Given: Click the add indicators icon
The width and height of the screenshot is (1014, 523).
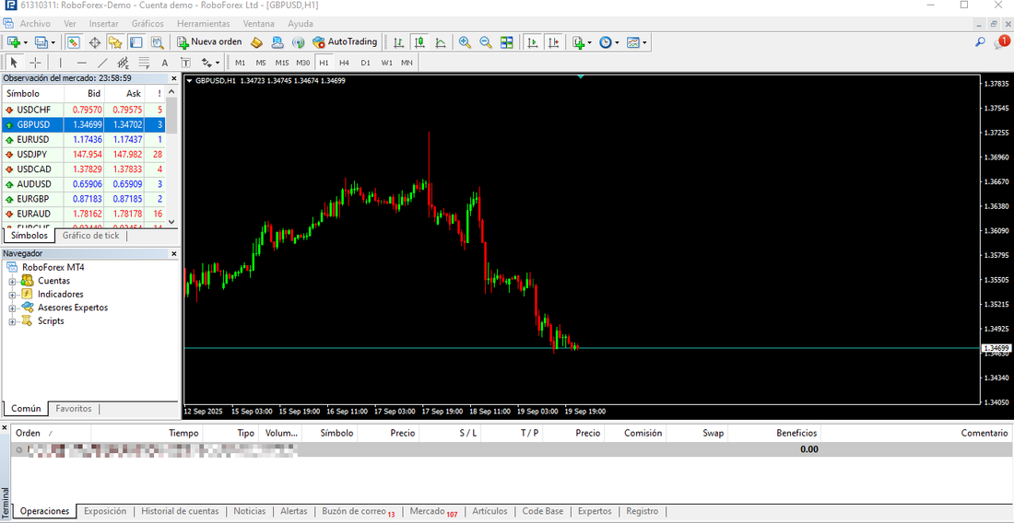Looking at the screenshot, I should (579, 42).
